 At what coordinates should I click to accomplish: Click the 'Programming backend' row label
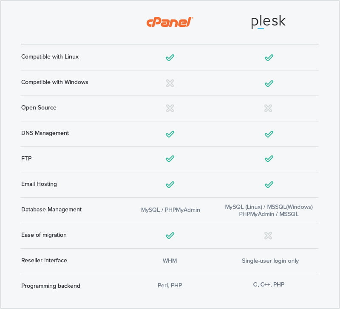pos(51,286)
